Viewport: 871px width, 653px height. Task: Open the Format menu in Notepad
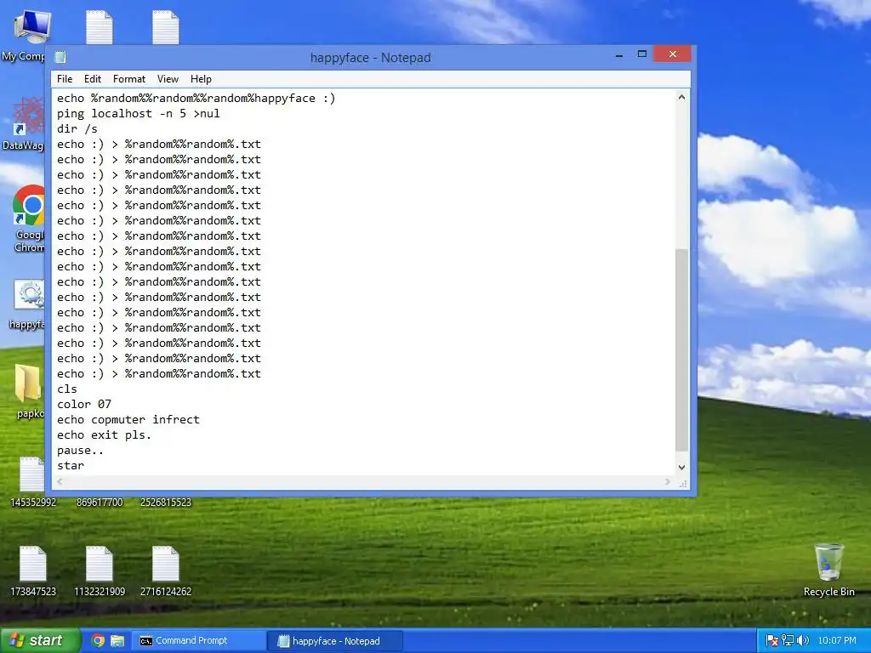click(x=129, y=79)
